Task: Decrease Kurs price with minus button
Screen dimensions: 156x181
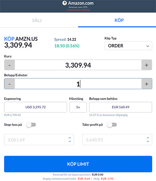Action: click(x=9, y=65)
